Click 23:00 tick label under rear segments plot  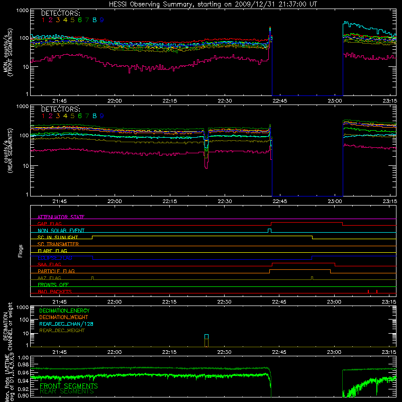click(x=335, y=202)
